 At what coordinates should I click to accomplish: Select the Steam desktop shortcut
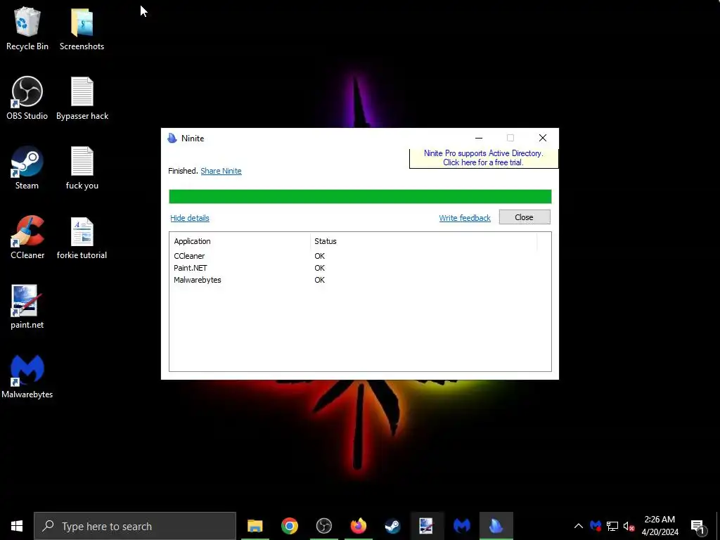27,167
